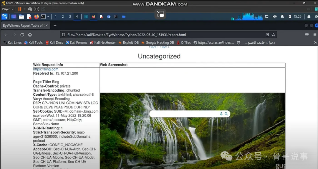The width and height of the screenshot is (318, 169).
Task: Open the Kali applications menu
Action: [4, 16]
